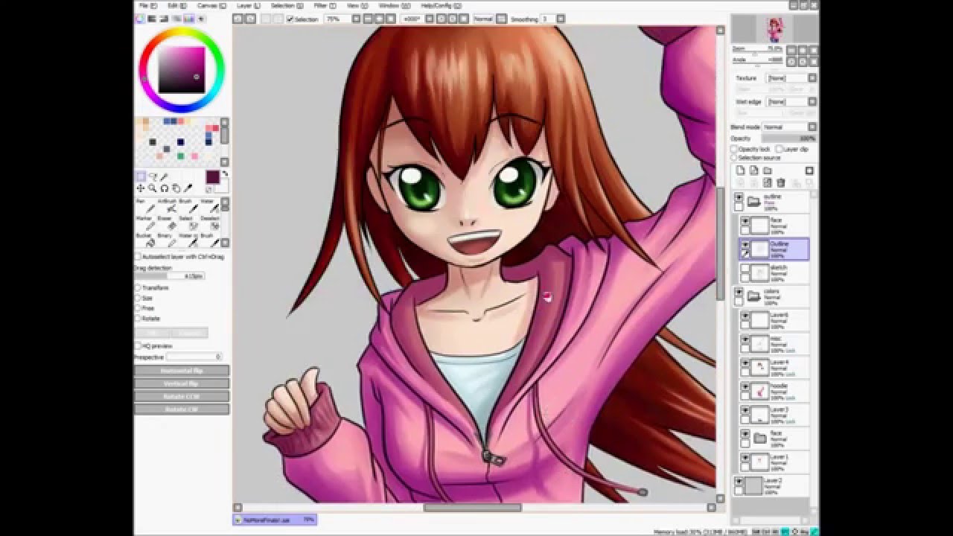This screenshot has height=536, width=953.
Task: Enable Autoselect layer with Ctrl+Drag
Action: pyautogui.click(x=138, y=257)
